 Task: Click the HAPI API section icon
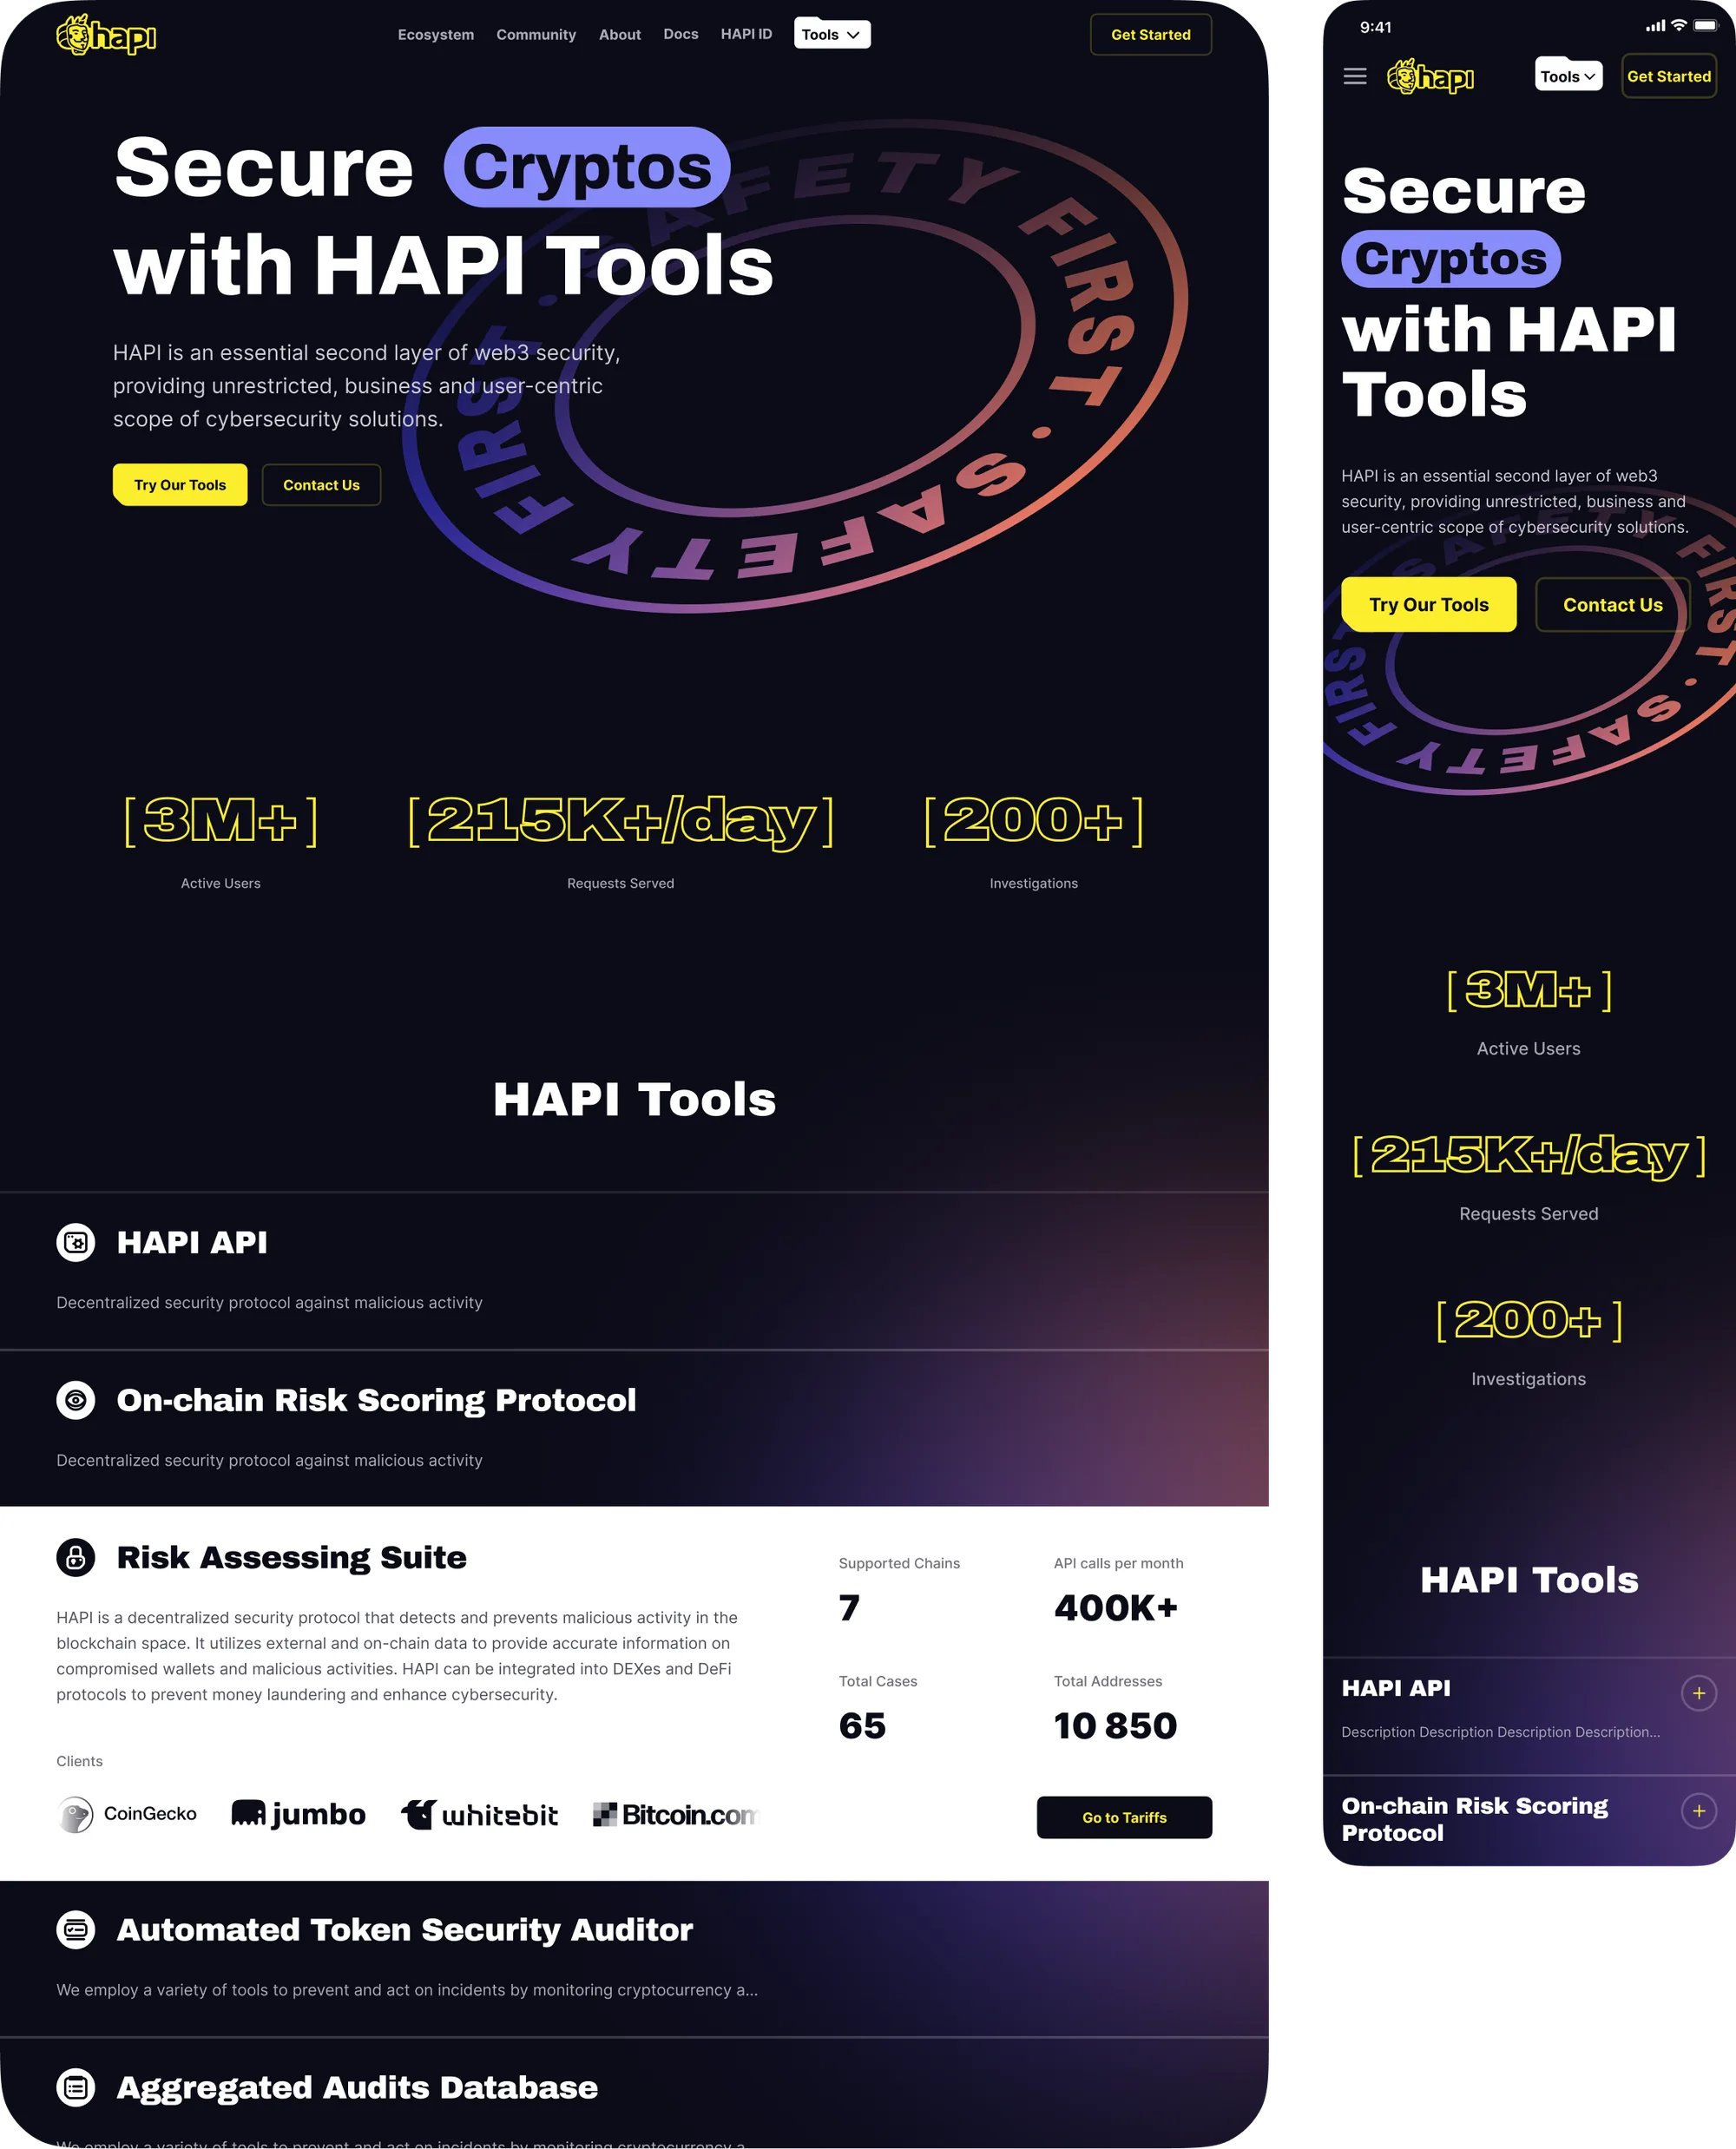(76, 1243)
